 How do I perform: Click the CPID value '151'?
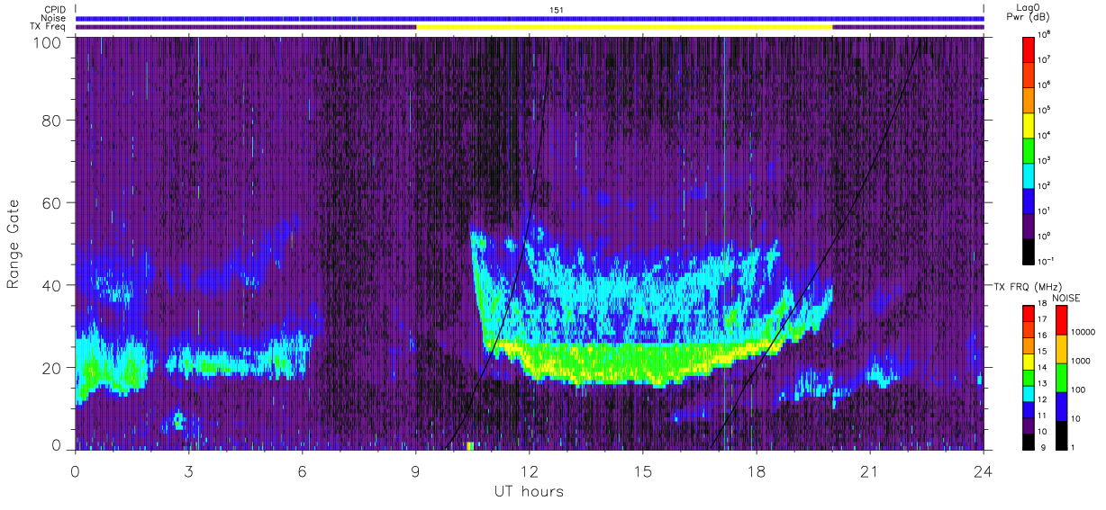tap(557, 10)
